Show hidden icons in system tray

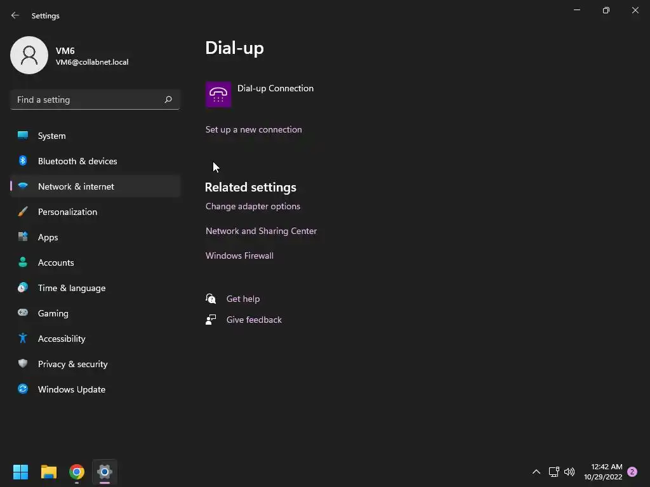tap(536, 472)
